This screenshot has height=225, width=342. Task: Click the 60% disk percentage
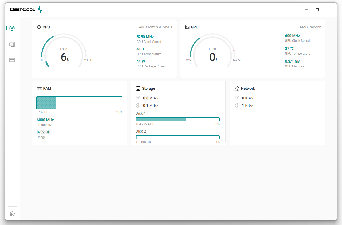pos(217,124)
